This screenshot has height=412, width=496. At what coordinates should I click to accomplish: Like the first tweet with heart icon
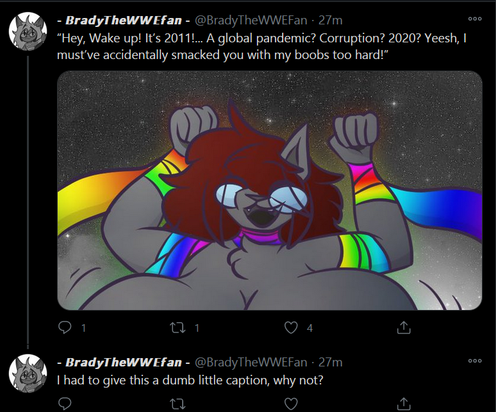[x=291, y=328]
